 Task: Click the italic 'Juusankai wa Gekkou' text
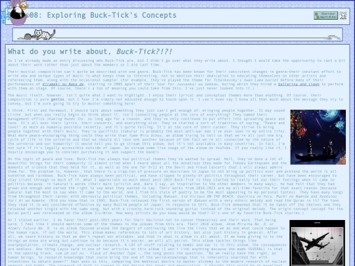coord(197,84)
